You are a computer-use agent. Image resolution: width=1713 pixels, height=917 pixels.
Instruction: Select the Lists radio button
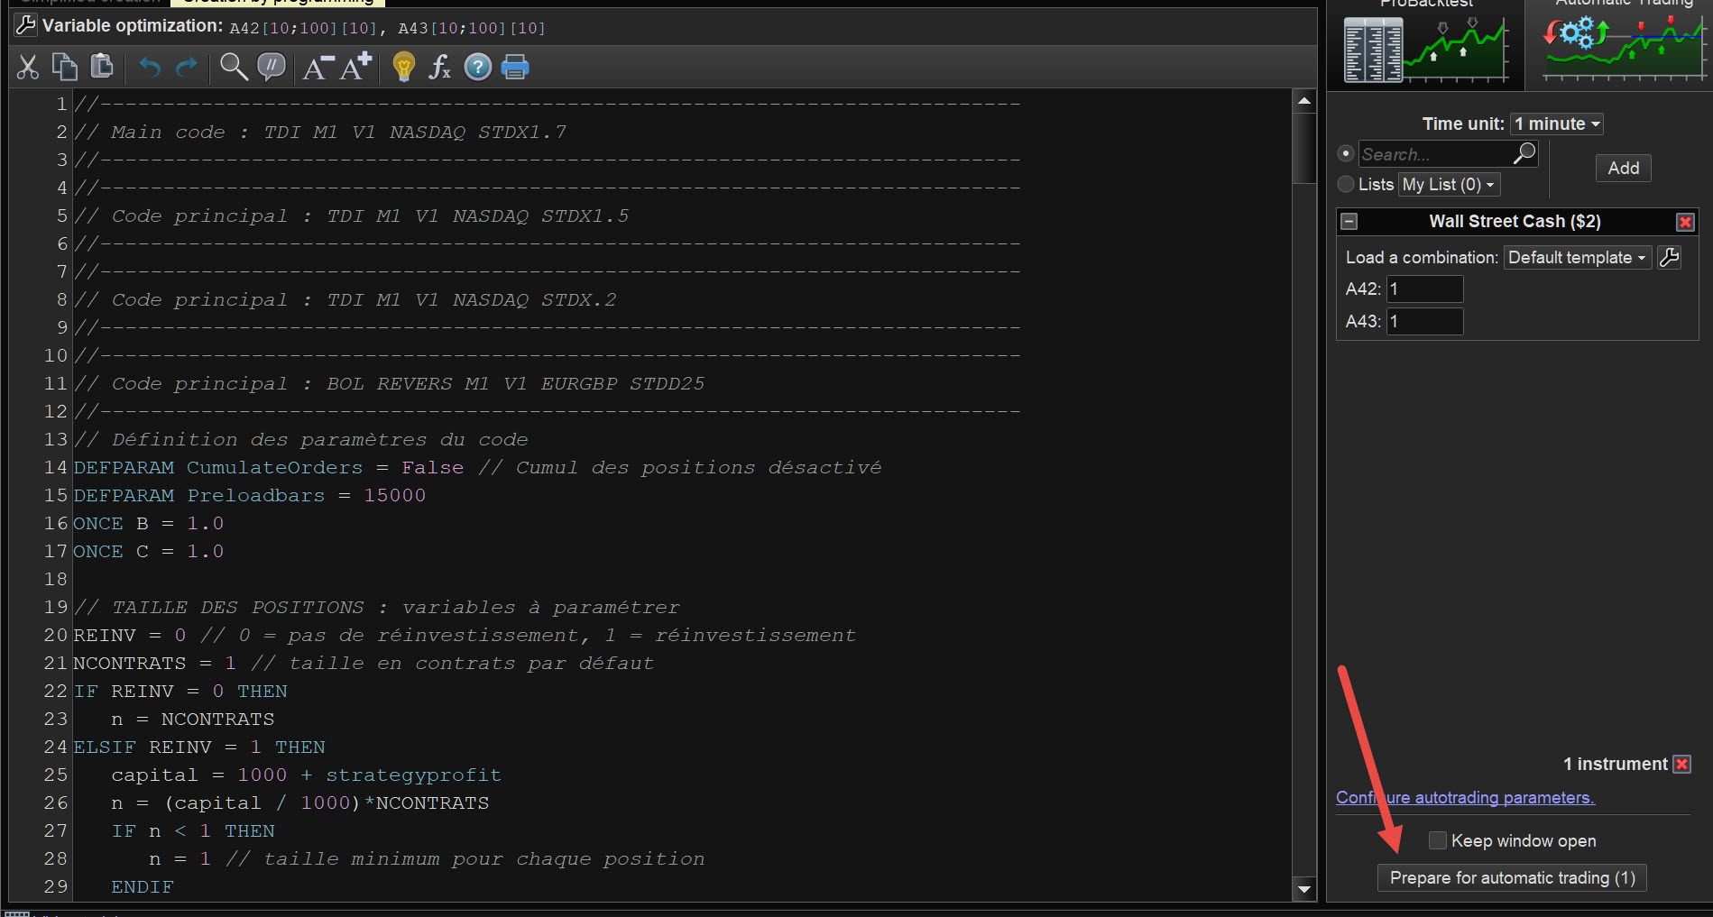point(1346,184)
